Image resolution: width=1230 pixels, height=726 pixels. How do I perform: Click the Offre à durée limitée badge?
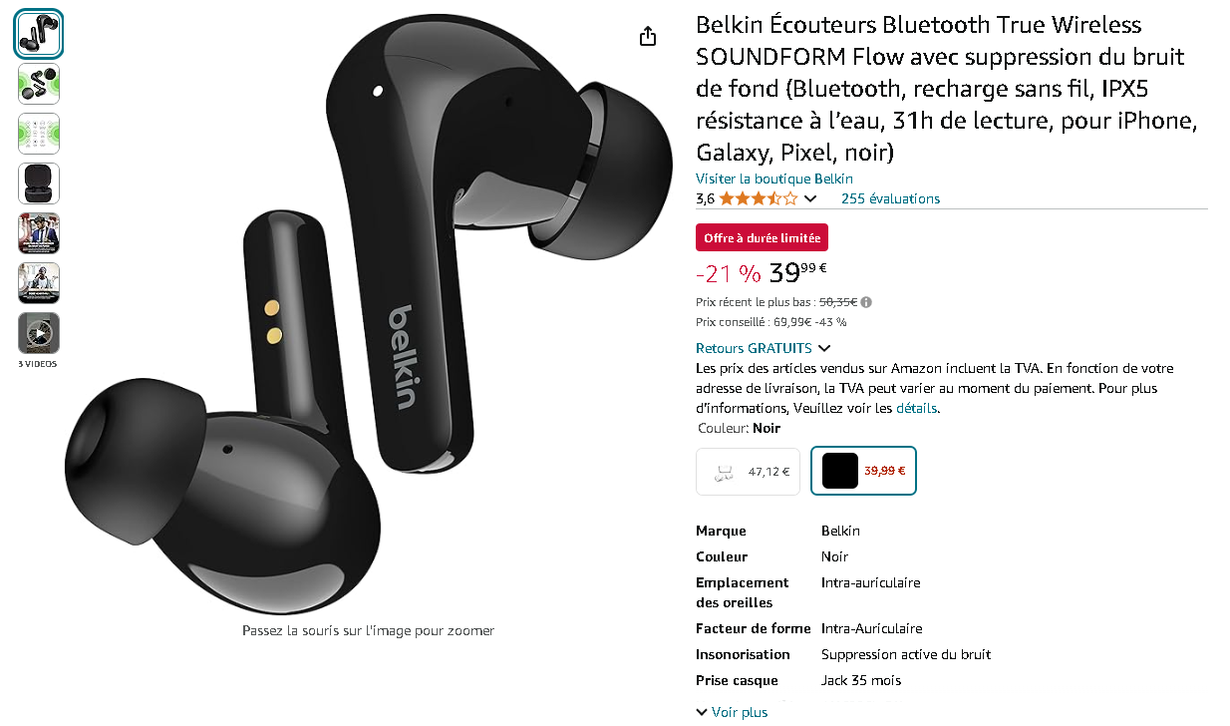[762, 238]
